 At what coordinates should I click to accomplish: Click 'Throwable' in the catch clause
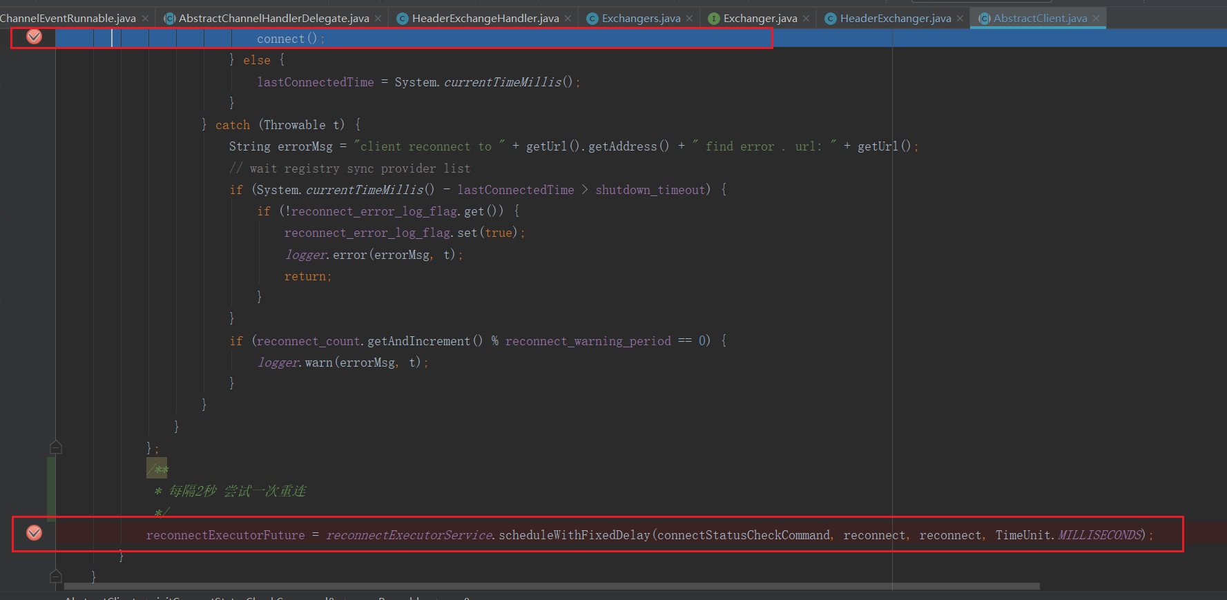coord(295,125)
